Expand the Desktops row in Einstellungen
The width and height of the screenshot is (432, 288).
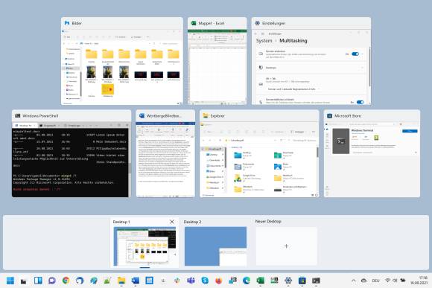[311, 68]
